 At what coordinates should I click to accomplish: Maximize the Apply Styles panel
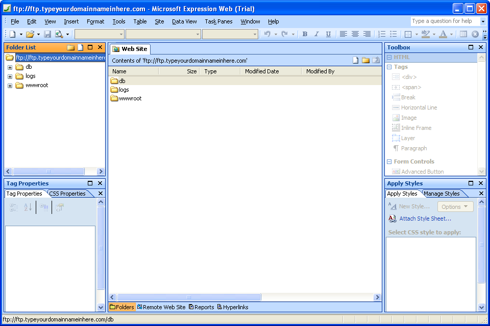471,183
